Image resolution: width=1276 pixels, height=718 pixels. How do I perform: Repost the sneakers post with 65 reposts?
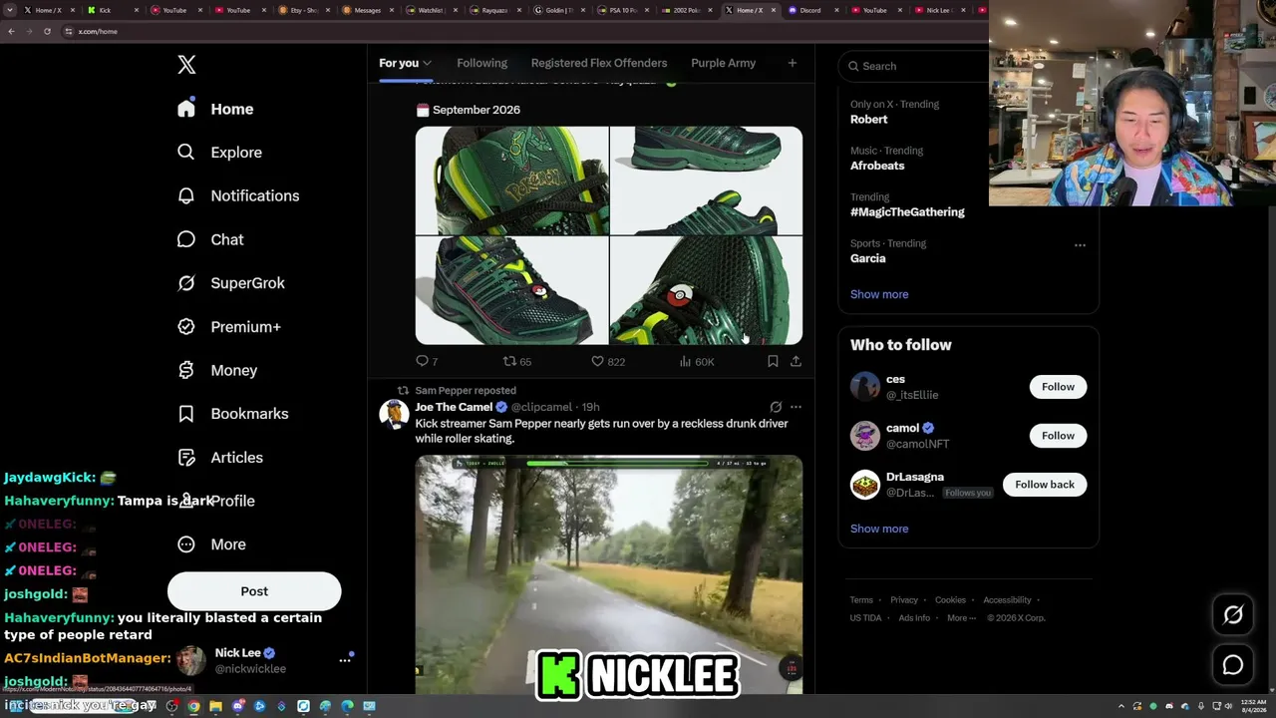(516, 361)
